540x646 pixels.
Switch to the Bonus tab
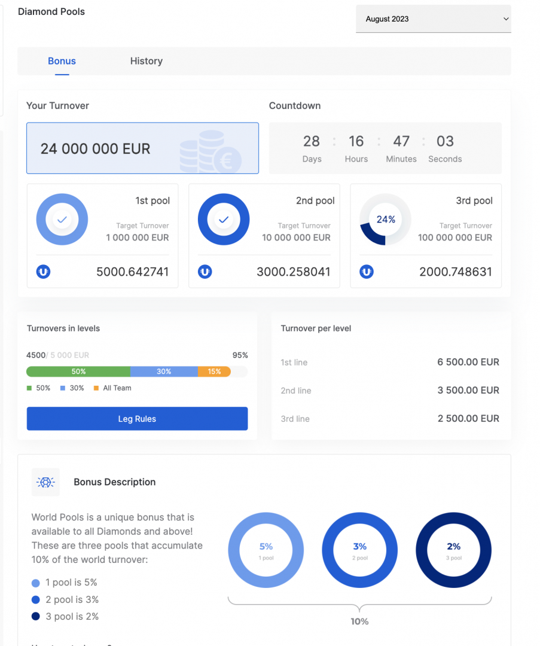(x=62, y=61)
